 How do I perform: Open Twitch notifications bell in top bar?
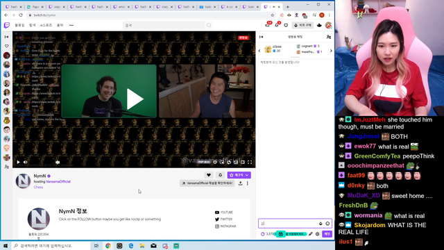277,25
